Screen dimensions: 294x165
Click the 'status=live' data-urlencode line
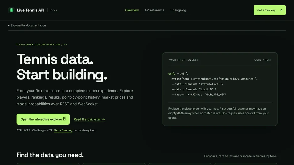[x=197, y=84]
